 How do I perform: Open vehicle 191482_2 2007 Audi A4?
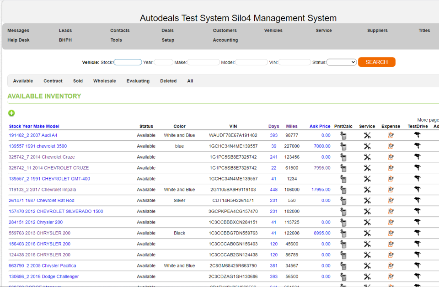point(33,135)
